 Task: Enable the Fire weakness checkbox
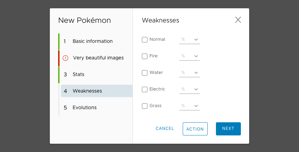[145, 56]
